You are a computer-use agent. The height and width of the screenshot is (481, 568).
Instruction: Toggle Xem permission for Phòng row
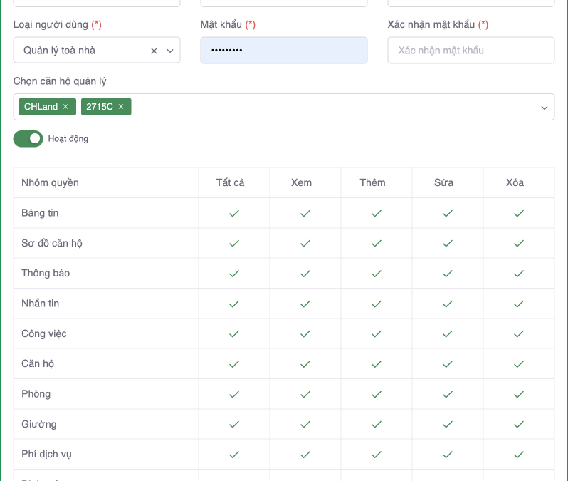coord(305,394)
